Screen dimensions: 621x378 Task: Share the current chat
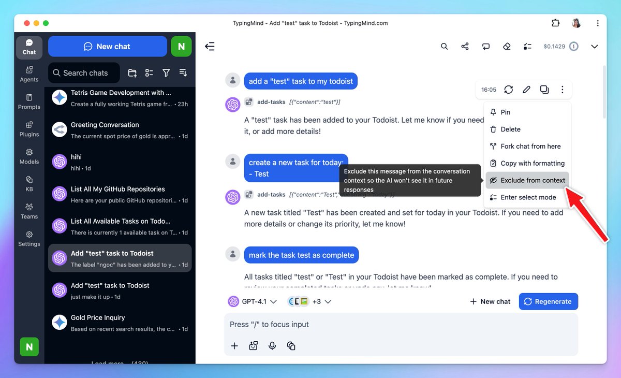click(x=465, y=46)
